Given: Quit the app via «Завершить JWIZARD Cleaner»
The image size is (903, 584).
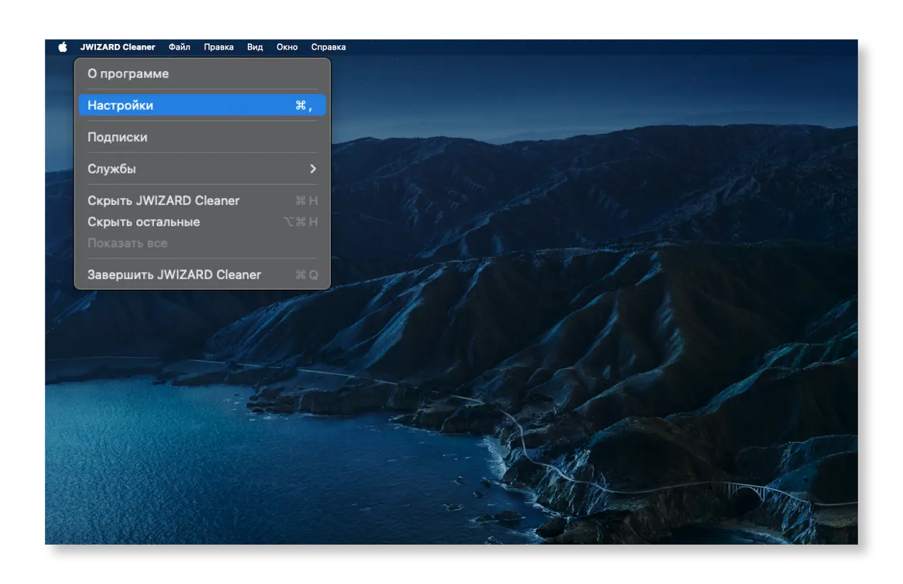Looking at the screenshot, I should [175, 274].
